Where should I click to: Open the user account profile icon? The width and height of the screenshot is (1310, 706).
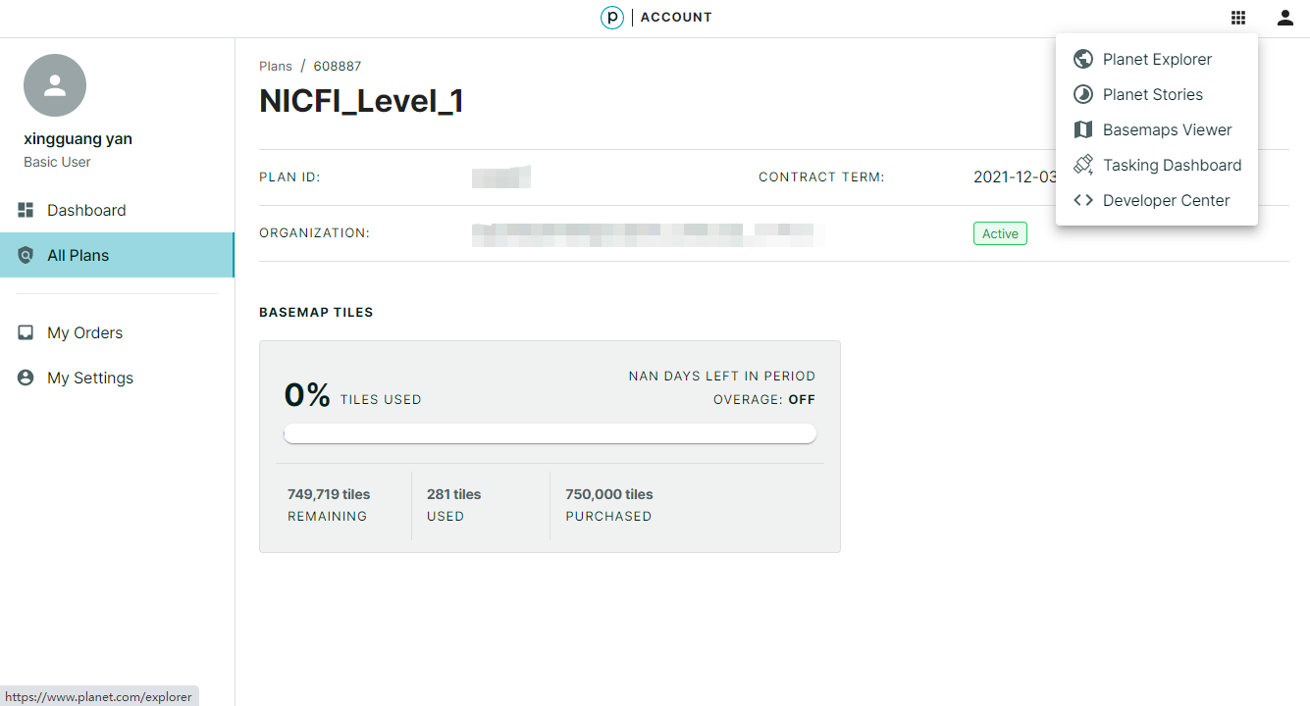coord(1285,18)
